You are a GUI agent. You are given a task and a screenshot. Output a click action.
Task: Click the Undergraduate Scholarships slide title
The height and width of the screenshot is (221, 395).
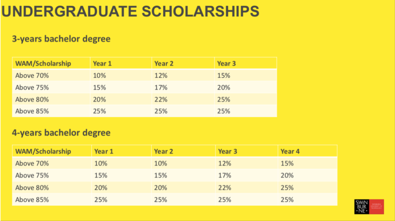click(x=130, y=11)
